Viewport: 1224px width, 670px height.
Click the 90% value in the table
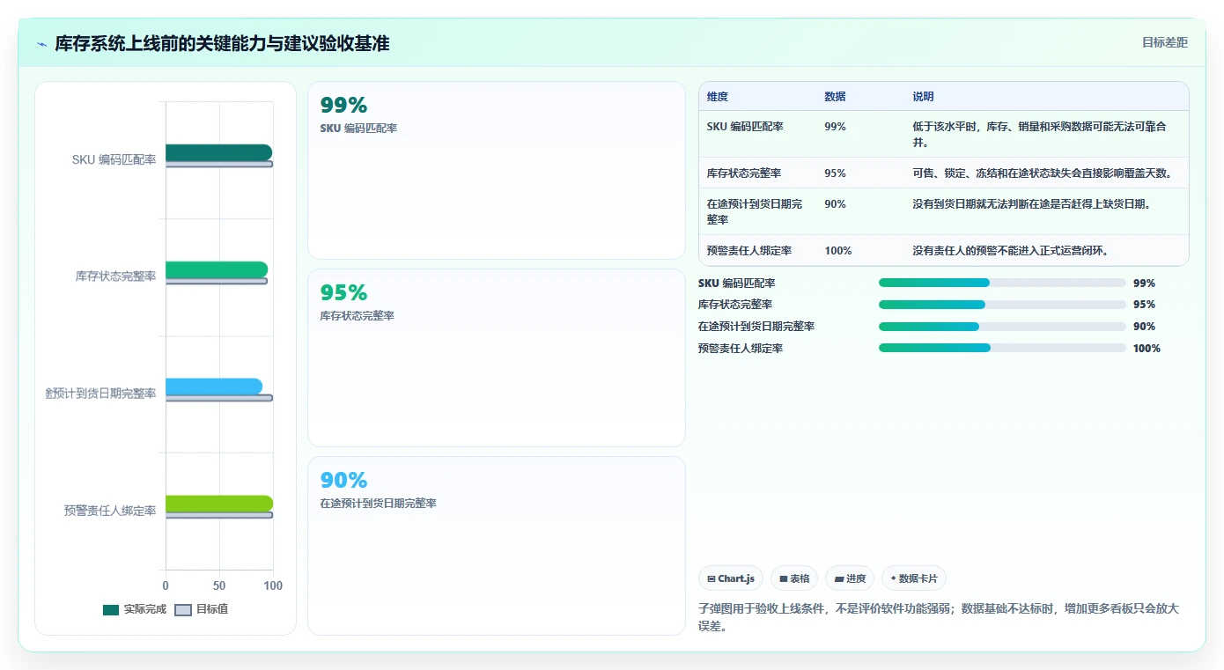click(x=835, y=204)
